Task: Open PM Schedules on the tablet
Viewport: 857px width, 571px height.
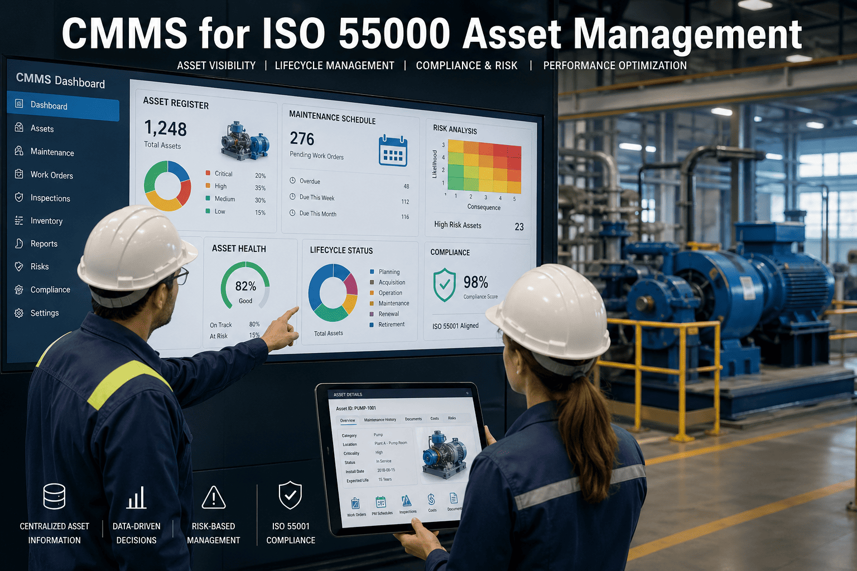Action: pyautogui.click(x=381, y=502)
